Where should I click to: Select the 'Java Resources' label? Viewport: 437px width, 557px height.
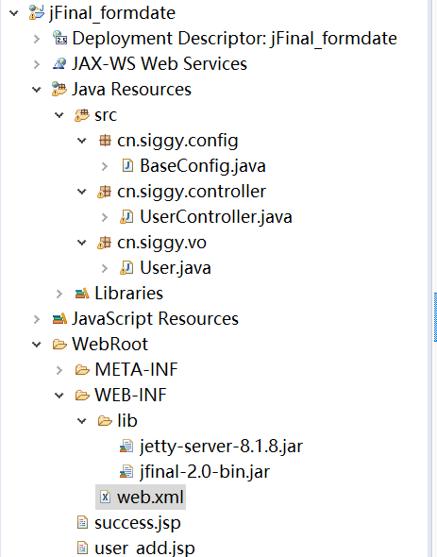[x=132, y=89]
